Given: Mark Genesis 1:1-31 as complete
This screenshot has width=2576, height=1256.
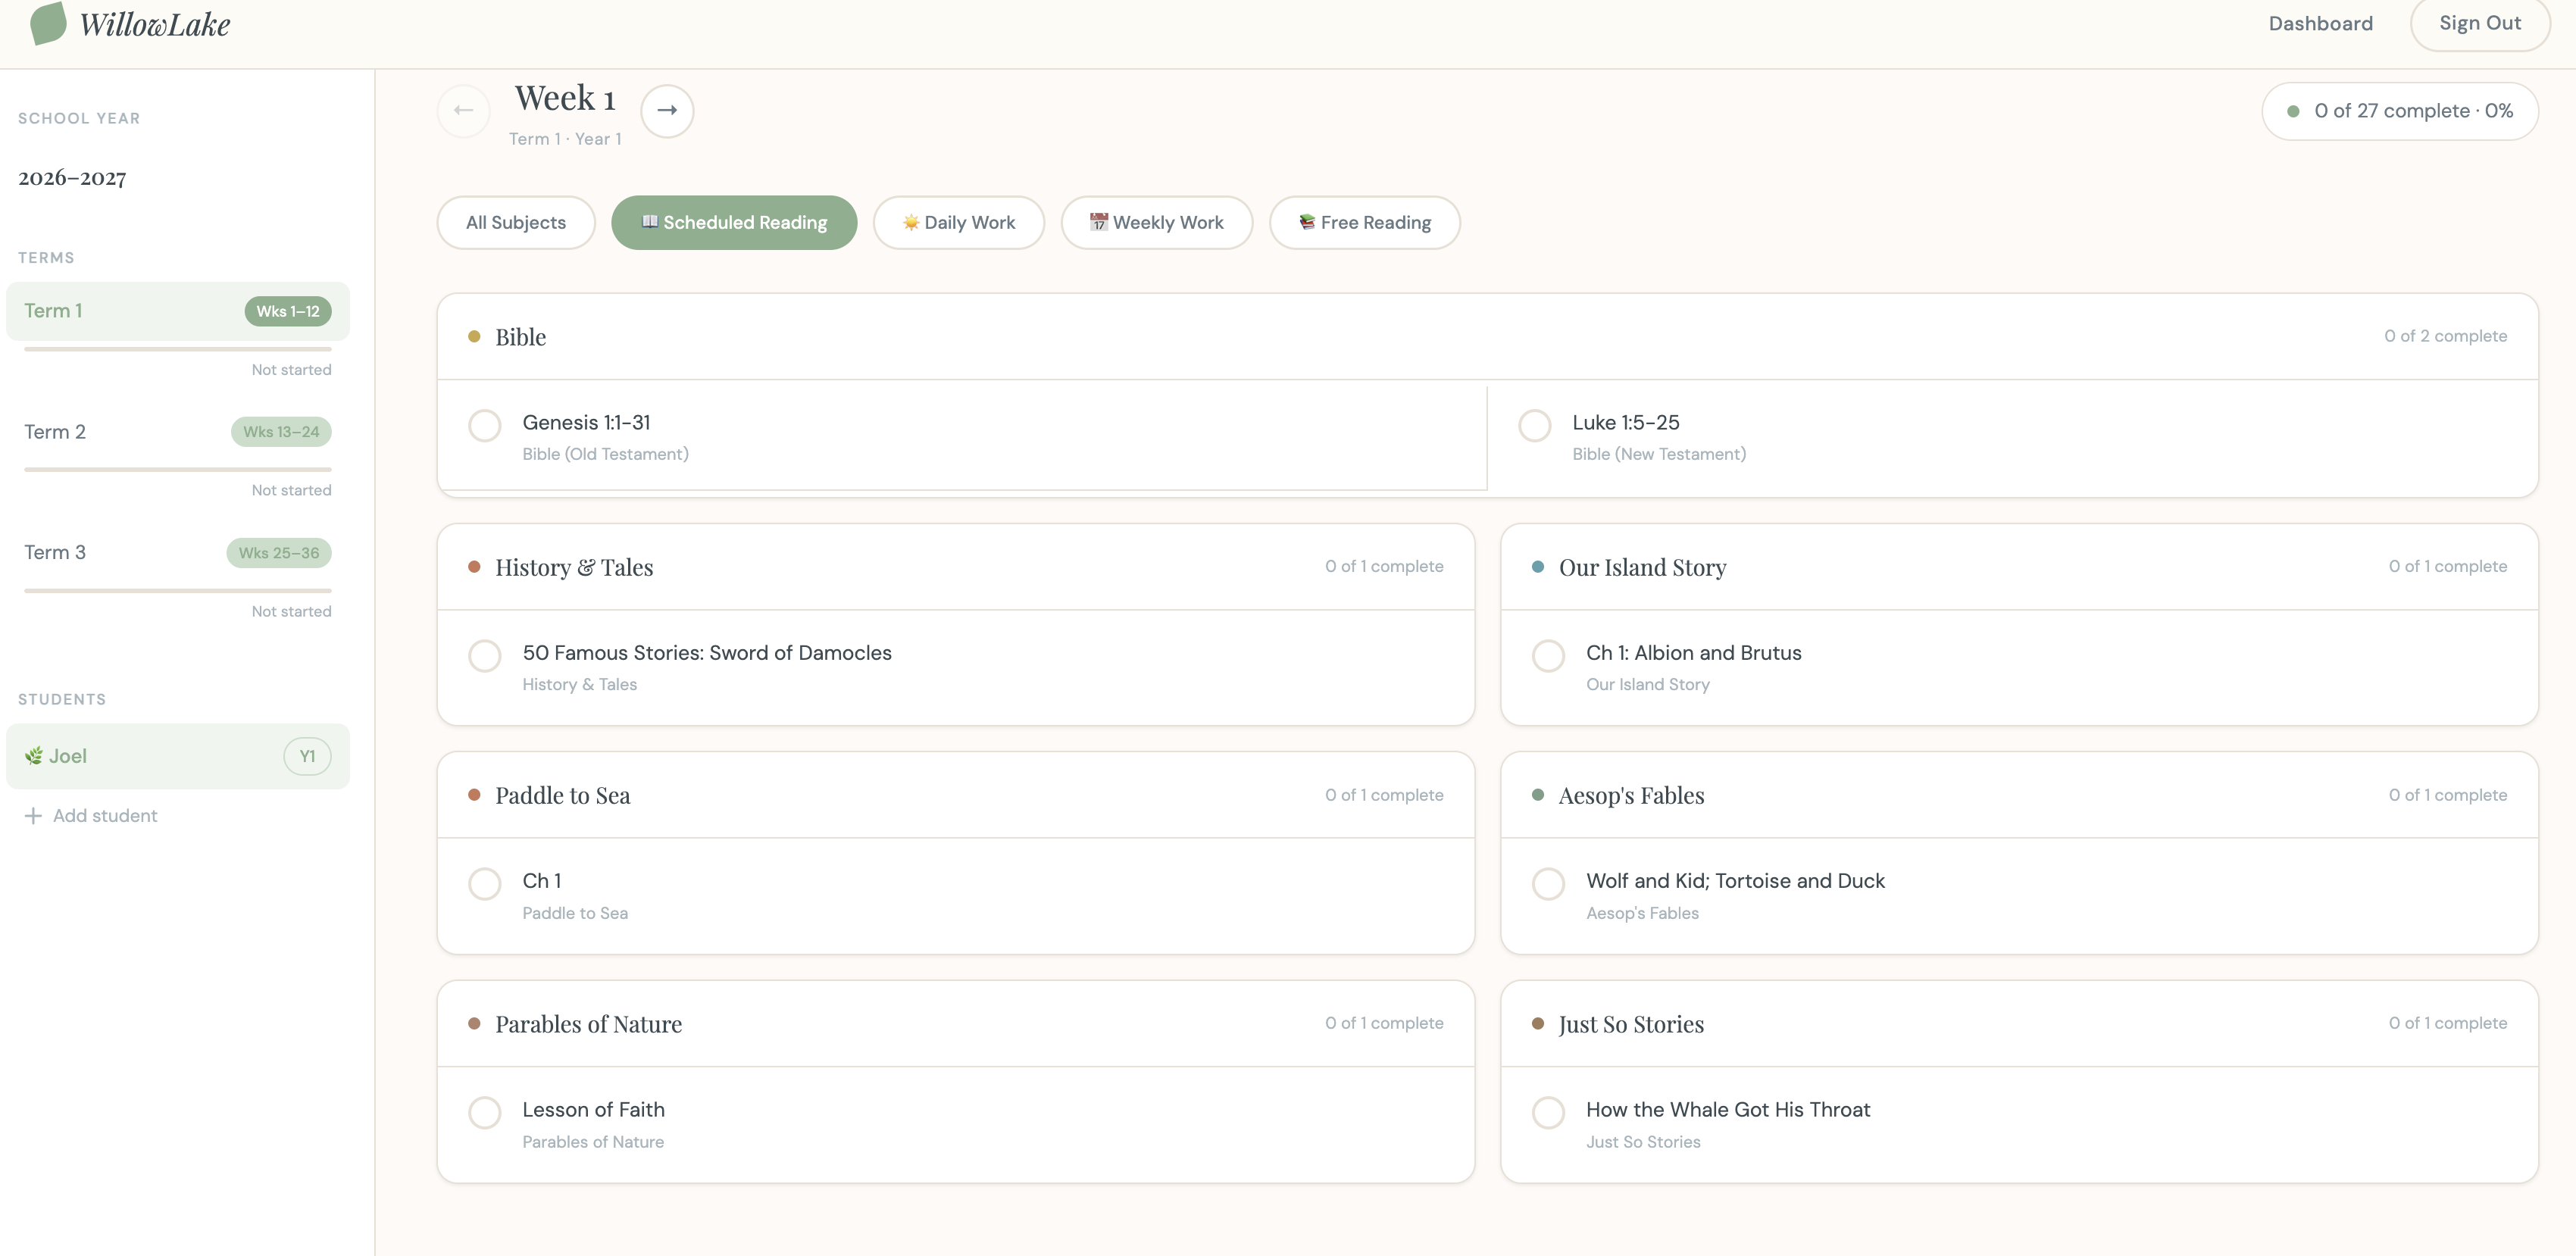Looking at the screenshot, I should tap(485, 426).
